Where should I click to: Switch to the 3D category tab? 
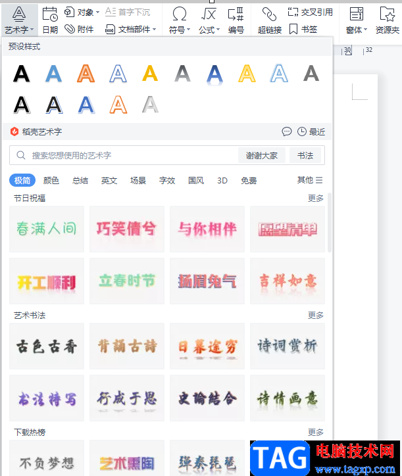pyautogui.click(x=222, y=180)
